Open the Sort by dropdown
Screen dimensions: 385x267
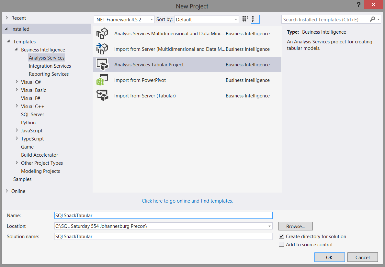(x=206, y=19)
